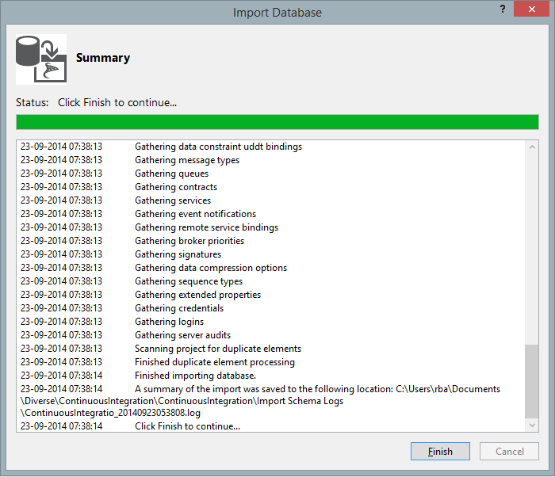Click the "Summary" heading text
555x477 pixels.
click(103, 58)
